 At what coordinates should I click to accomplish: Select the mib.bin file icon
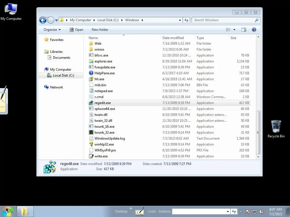pos(91,85)
